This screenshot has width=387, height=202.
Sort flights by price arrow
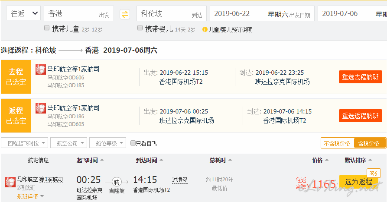point(327,160)
